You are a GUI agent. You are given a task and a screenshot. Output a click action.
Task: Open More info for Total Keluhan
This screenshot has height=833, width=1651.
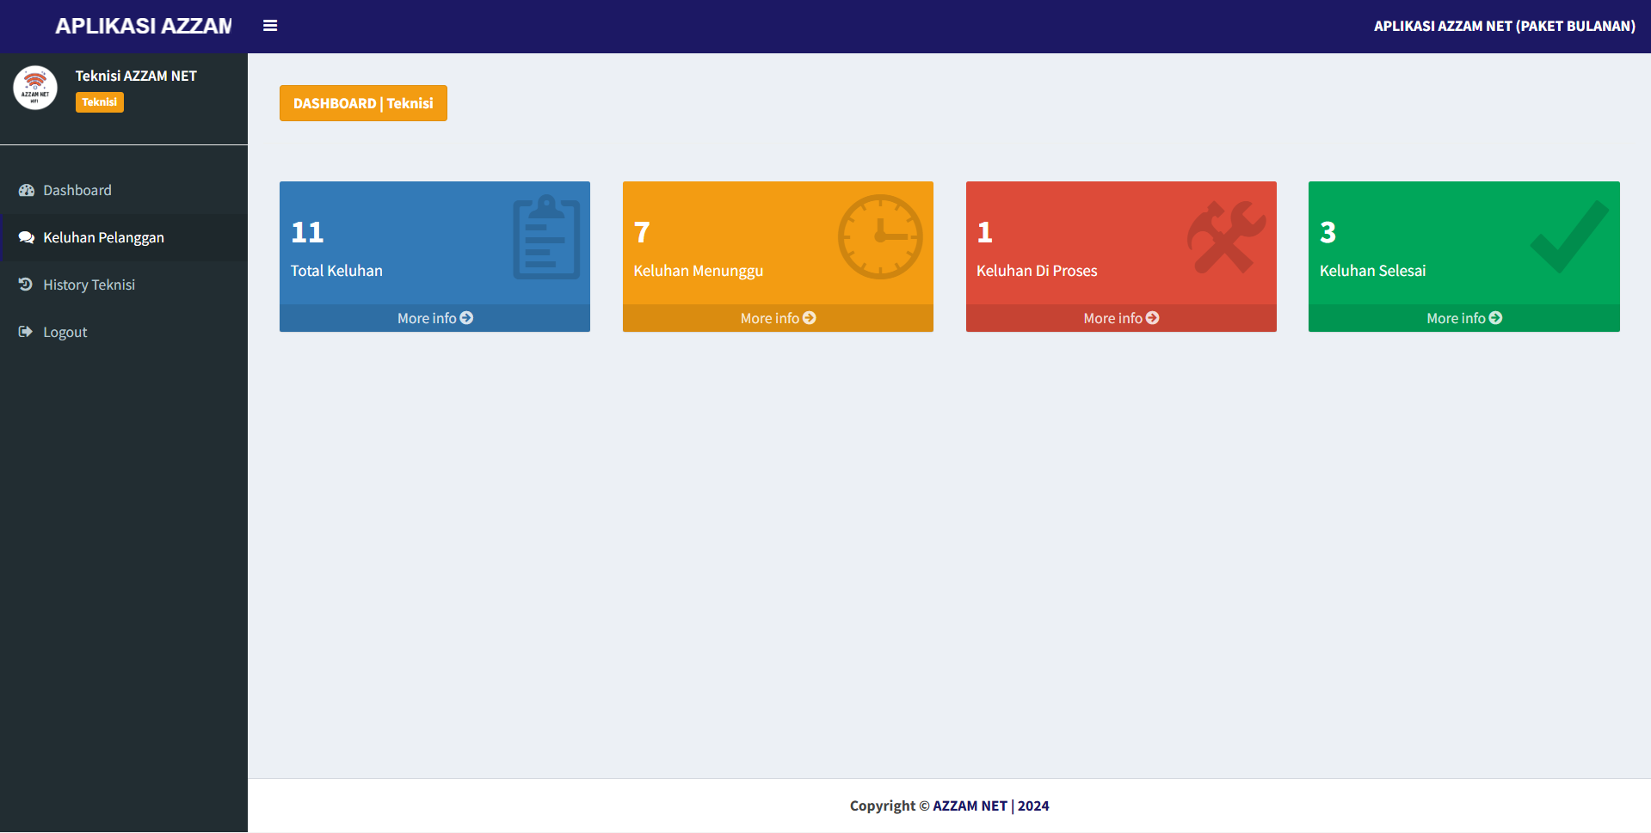pyautogui.click(x=434, y=318)
